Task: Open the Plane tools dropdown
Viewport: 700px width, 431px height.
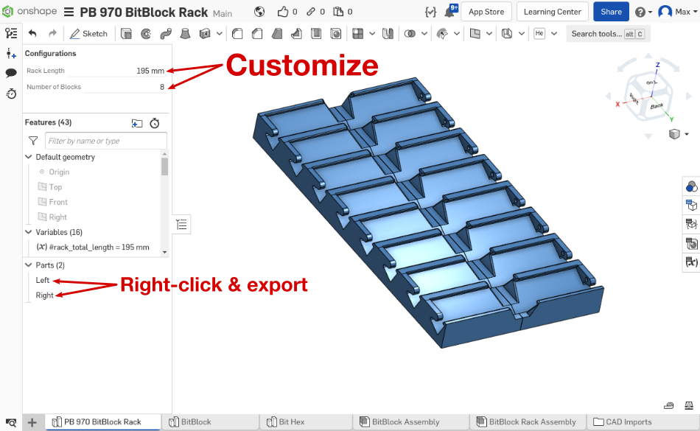Action: (x=489, y=33)
